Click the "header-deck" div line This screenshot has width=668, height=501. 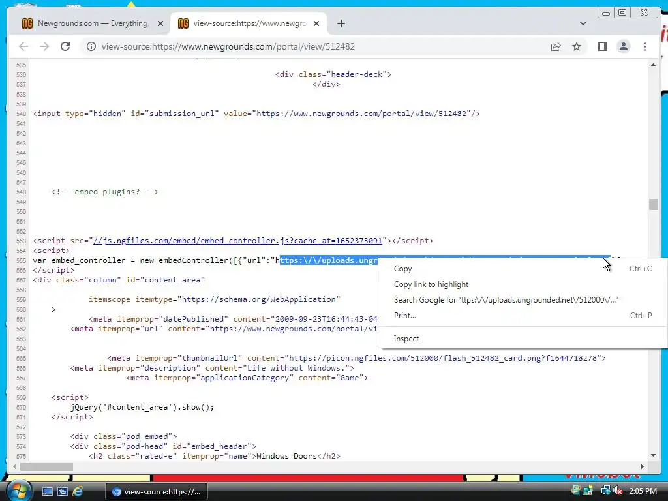tap(333, 74)
